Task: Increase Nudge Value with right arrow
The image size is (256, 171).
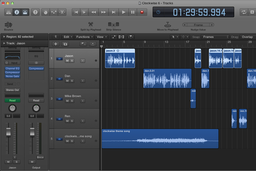Action: [x=212, y=25]
